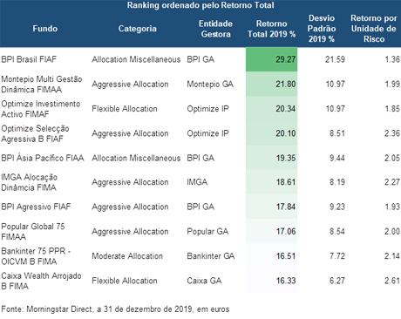
Task: Select Optimize Selecção Agressiva B FIAF fund
Action: click(35, 133)
